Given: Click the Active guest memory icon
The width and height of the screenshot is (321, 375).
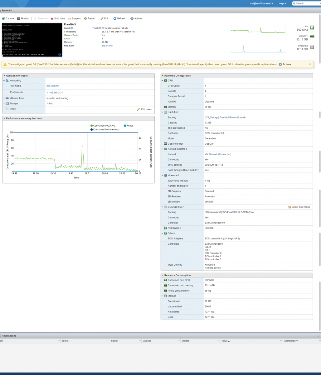Looking at the screenshot, I should (x=165, y=291).
